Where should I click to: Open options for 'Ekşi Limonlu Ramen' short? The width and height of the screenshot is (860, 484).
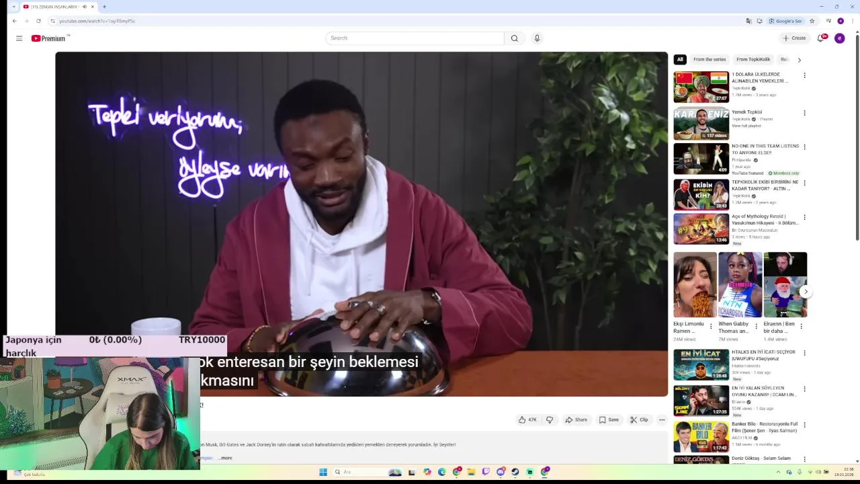pyautogui.click(x=711, y=326)
